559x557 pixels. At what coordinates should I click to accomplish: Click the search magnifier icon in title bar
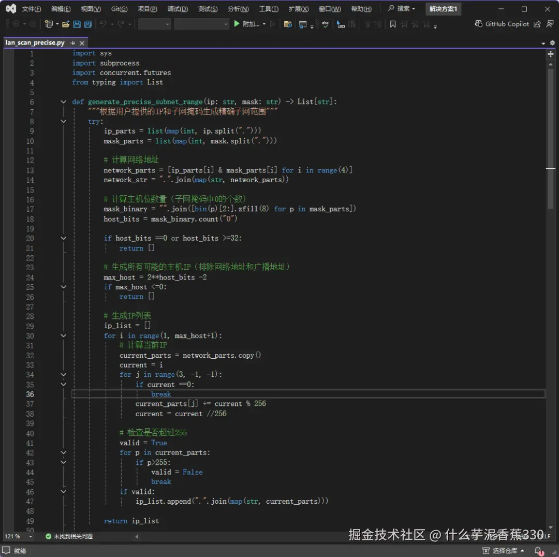tap(391, 8)
